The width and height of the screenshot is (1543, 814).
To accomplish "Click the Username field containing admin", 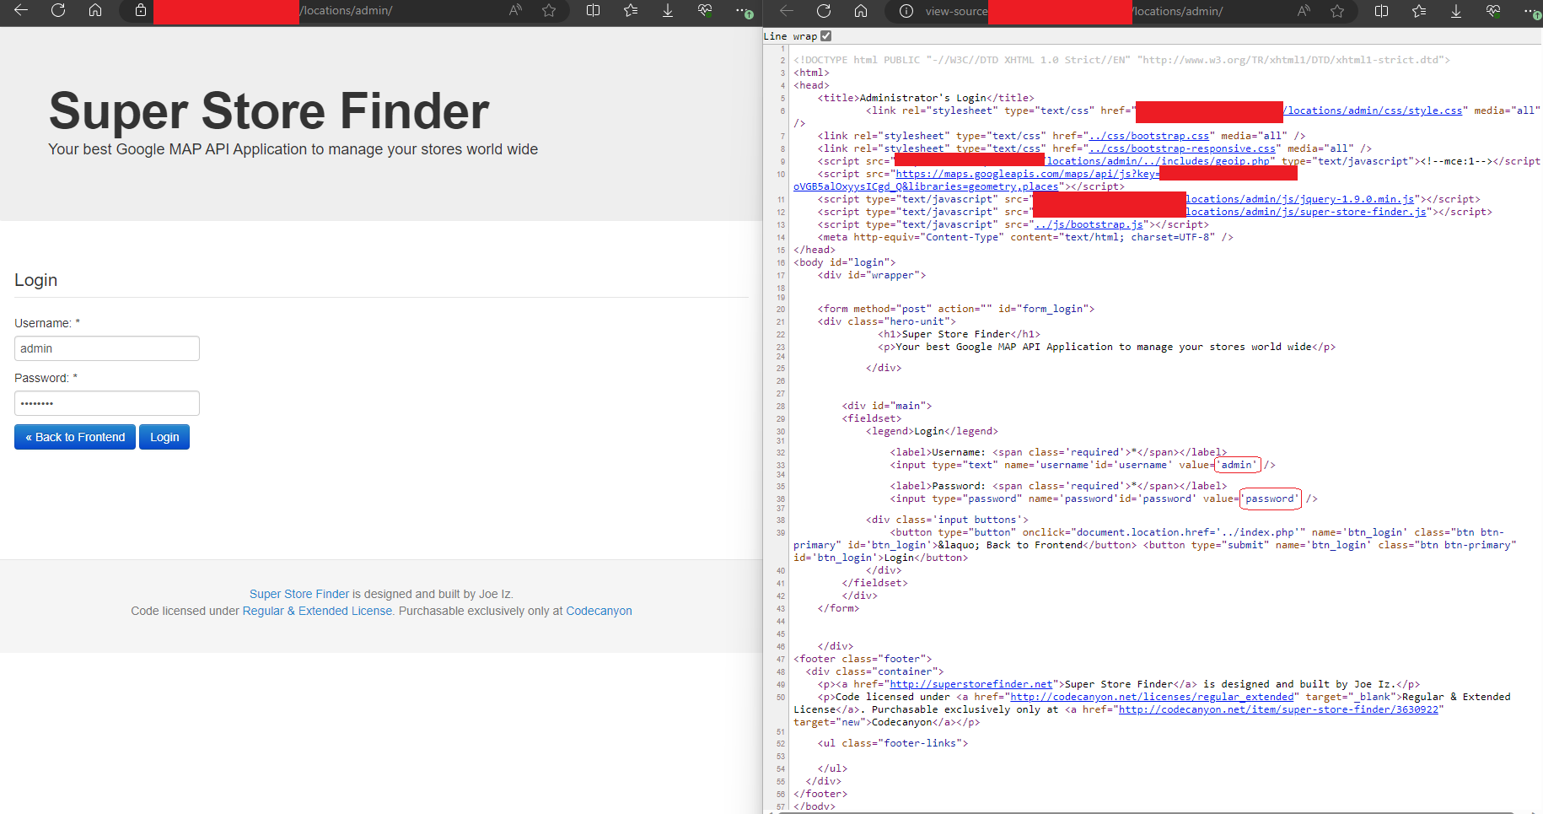I will click(107, 348).
